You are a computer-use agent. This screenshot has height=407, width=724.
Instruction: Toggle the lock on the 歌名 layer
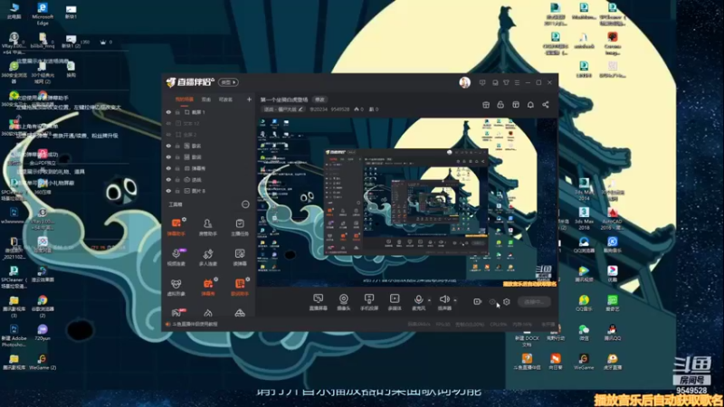(177, 146)
